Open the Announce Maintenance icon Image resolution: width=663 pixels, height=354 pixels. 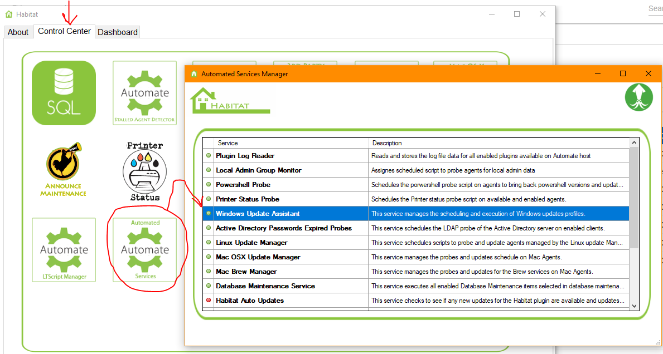(64, 169)
